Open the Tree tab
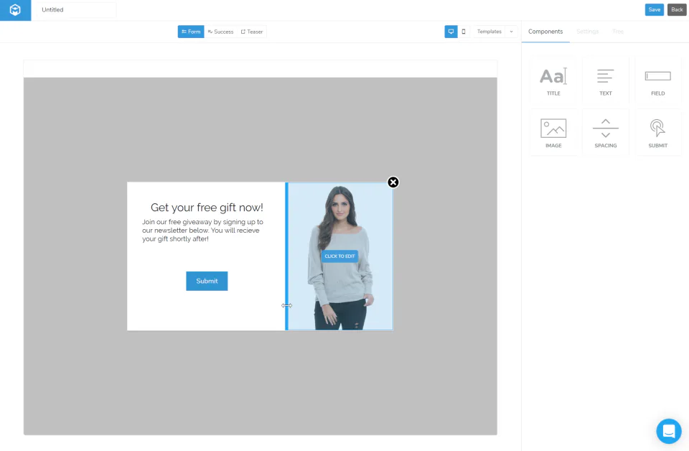The height and width of the screenshot is (451, 689). pyautogui.click(x=618, y=32)
